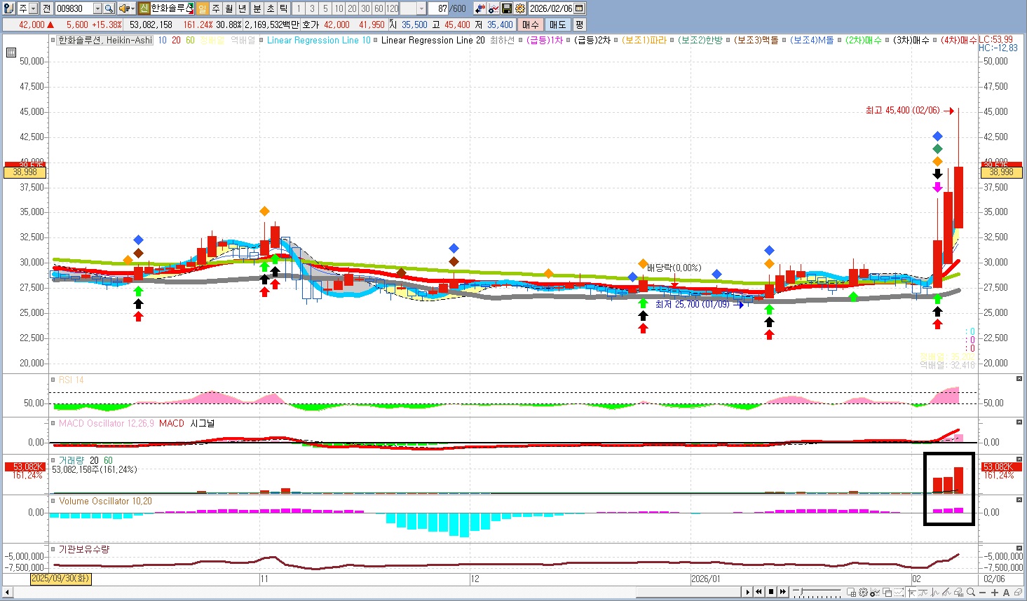Click the 한화솔루션, Heikin-Ashi legend label
The width and height of the screenshot is (1027, 601).
[105, 41]
